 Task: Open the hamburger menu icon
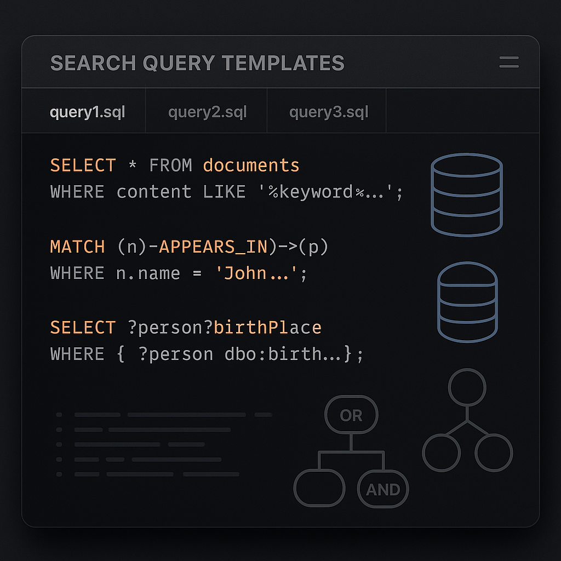click(x=509, y=62)
